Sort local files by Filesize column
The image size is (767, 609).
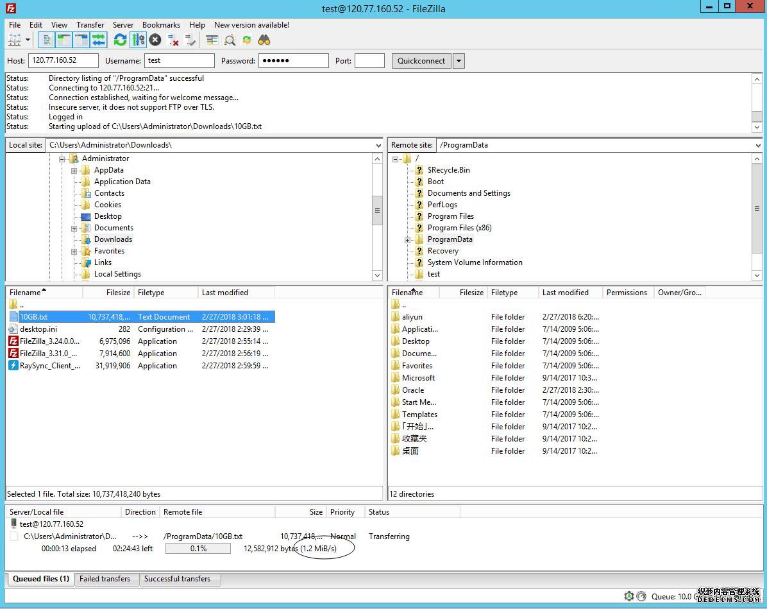(108, 292)
